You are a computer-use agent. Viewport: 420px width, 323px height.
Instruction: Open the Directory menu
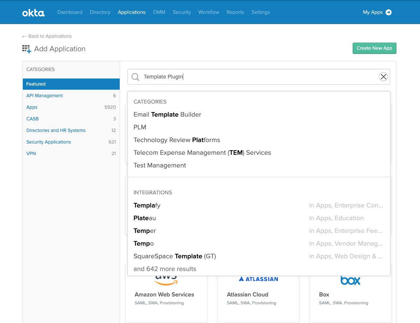pyautogui.click(x=100, y=12)
